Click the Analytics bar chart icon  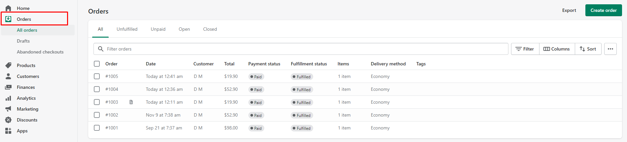pyautogui.click(x=8, y=98)
